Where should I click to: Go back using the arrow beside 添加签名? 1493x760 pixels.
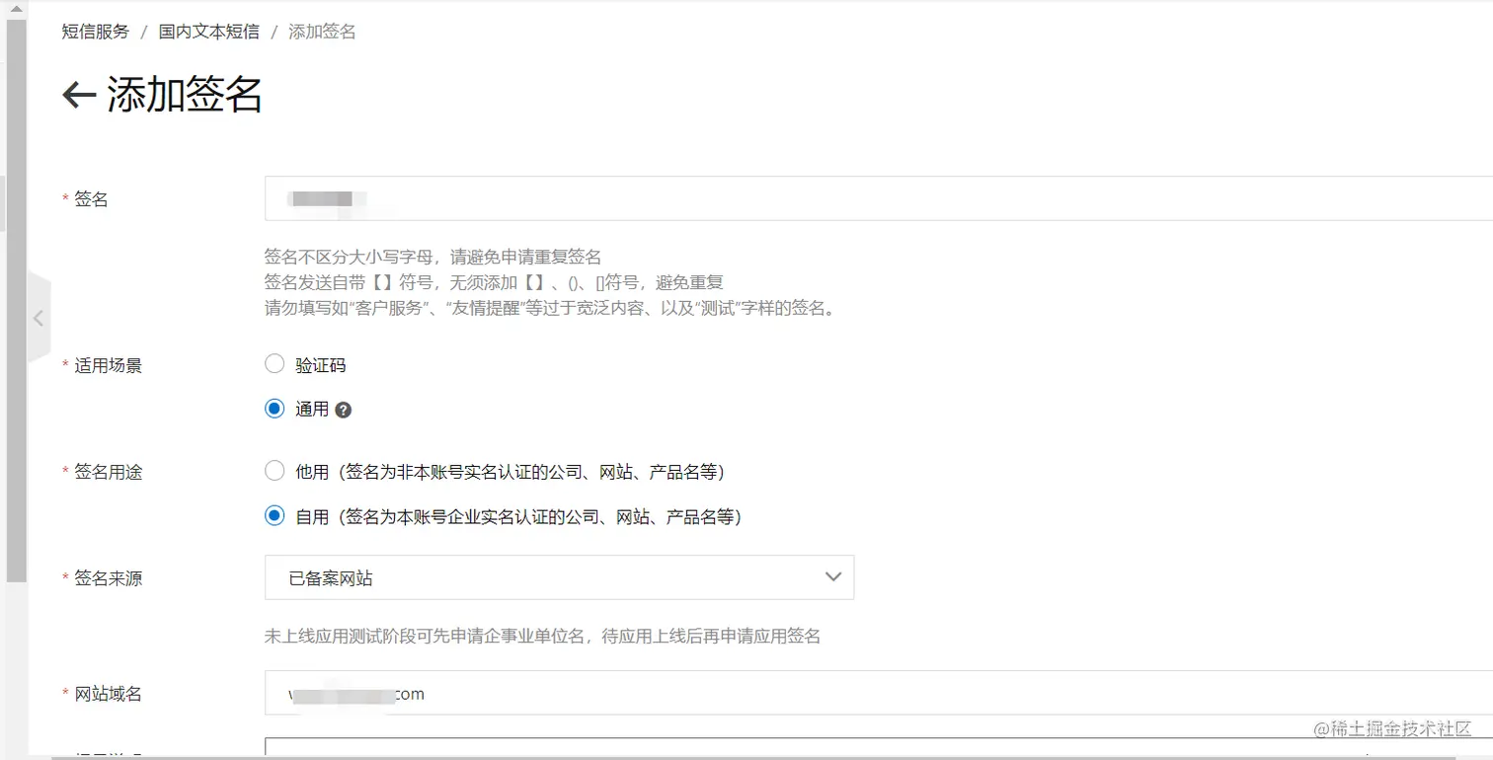(x=79, y=96)
